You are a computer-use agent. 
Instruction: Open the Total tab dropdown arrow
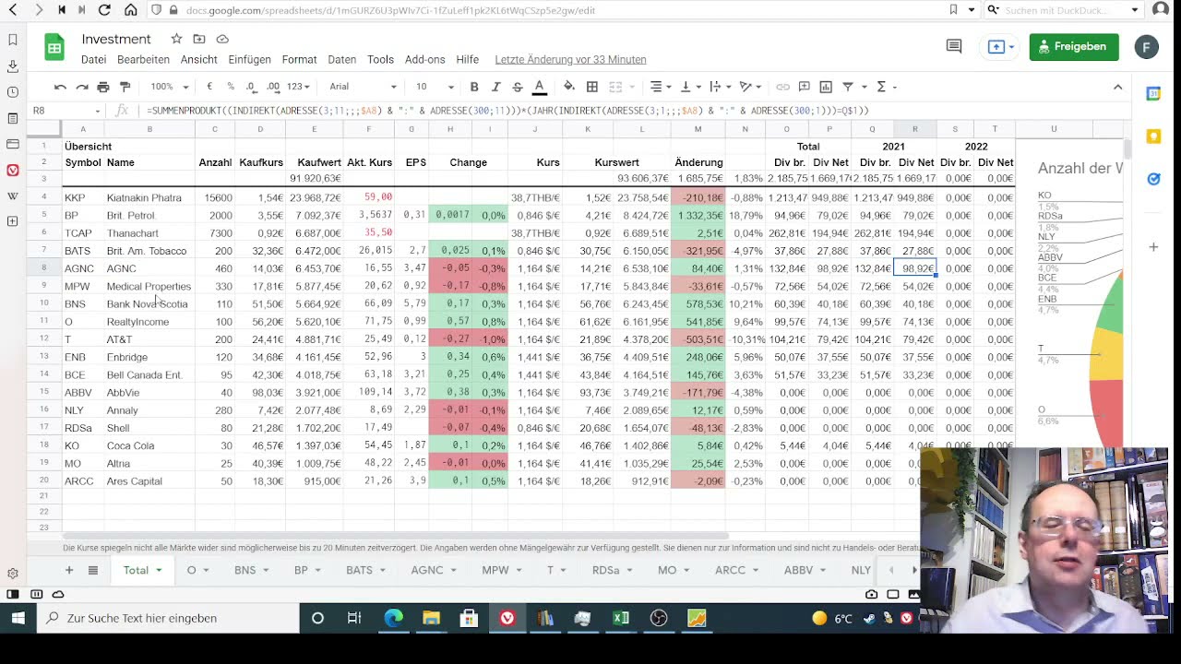(159, 571)
